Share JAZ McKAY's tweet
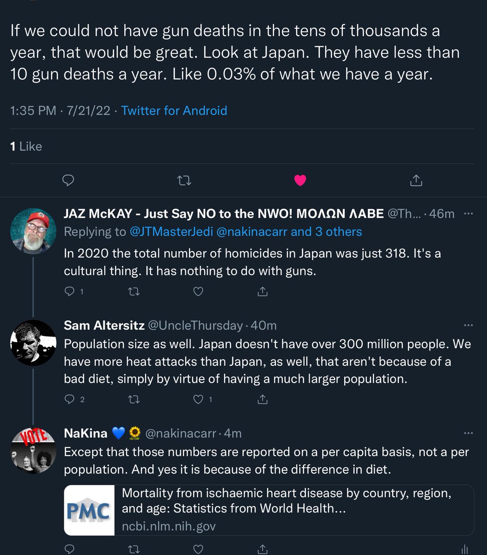487x555 pixels. (262, 291)
